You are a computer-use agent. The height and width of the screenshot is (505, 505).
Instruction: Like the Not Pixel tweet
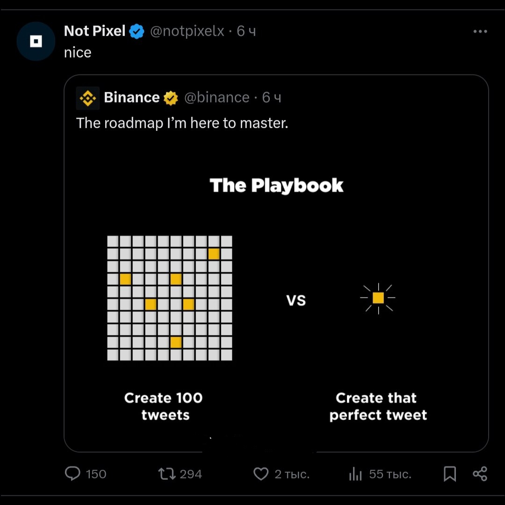coord(261,474)
